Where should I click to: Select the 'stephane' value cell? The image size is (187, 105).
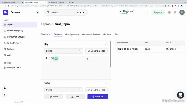point(171,49)
